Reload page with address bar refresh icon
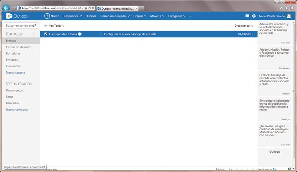297x172 pixels. pos(89,8)
